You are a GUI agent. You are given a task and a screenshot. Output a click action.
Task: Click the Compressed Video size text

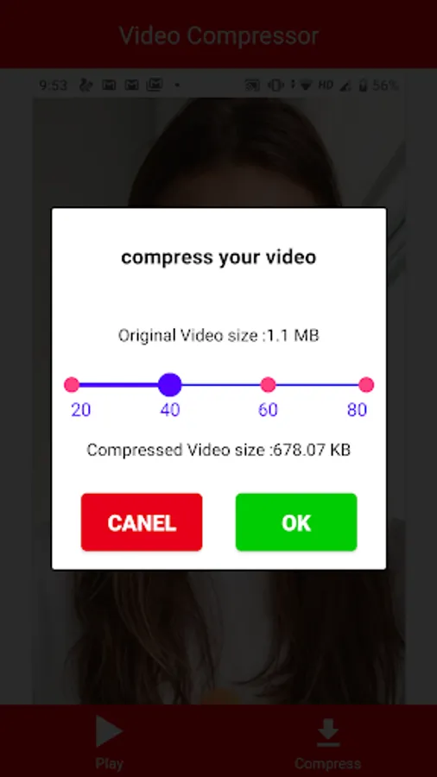pyautogui.click(x=218, y=450)
